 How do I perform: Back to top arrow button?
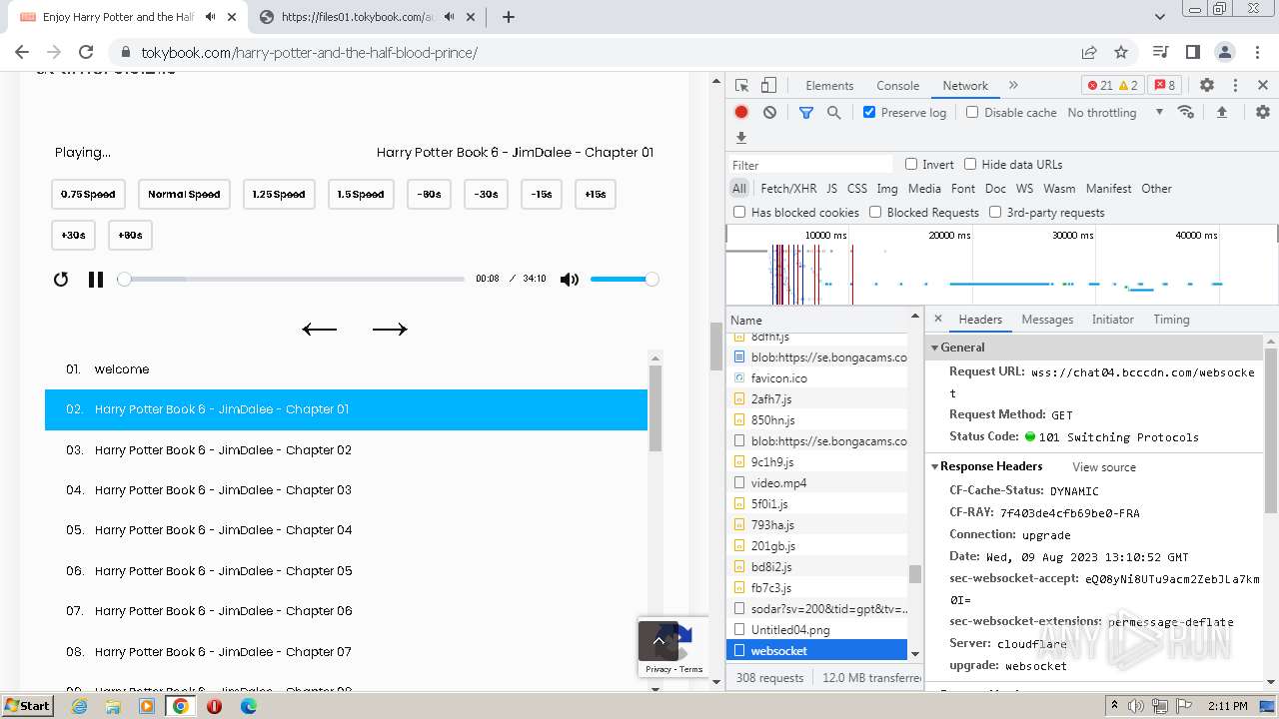coord(658,640)
